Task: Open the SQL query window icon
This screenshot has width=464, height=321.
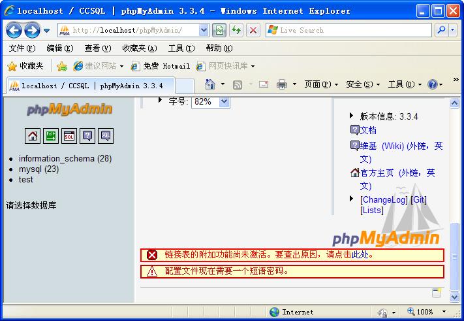Action: [x=69, y=136]
